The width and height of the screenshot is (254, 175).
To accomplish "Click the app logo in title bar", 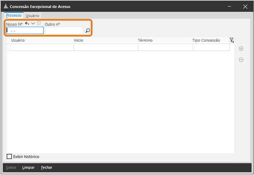I will [x=6, y=7].
